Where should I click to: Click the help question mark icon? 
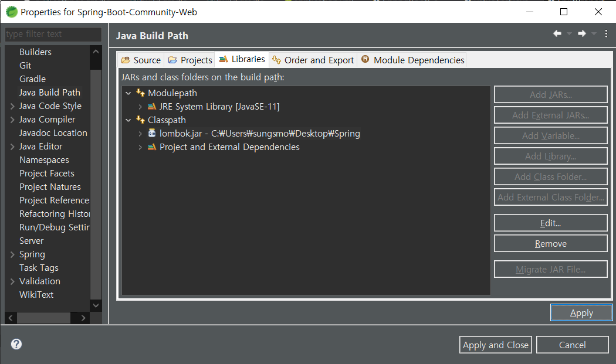click(16, 345)
